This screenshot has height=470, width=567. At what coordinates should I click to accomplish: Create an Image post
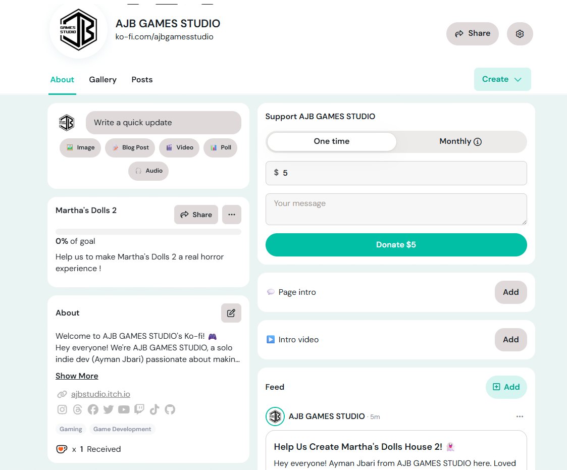click(80, 147)
